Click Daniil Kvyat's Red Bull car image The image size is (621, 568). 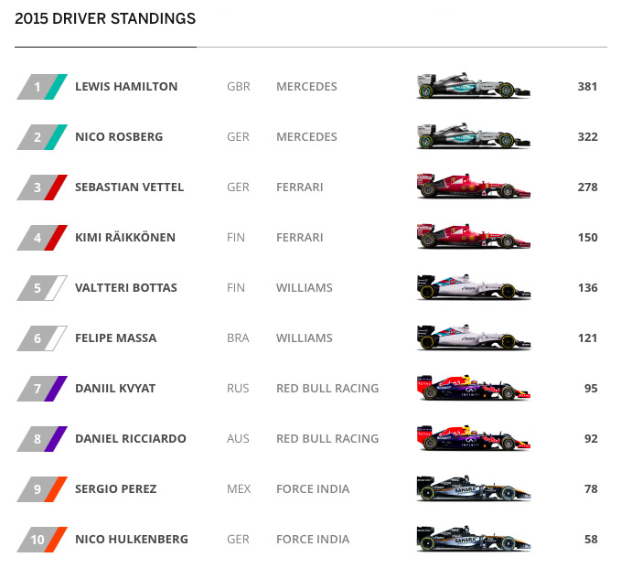pyautogui.click(x=473, y=389)
